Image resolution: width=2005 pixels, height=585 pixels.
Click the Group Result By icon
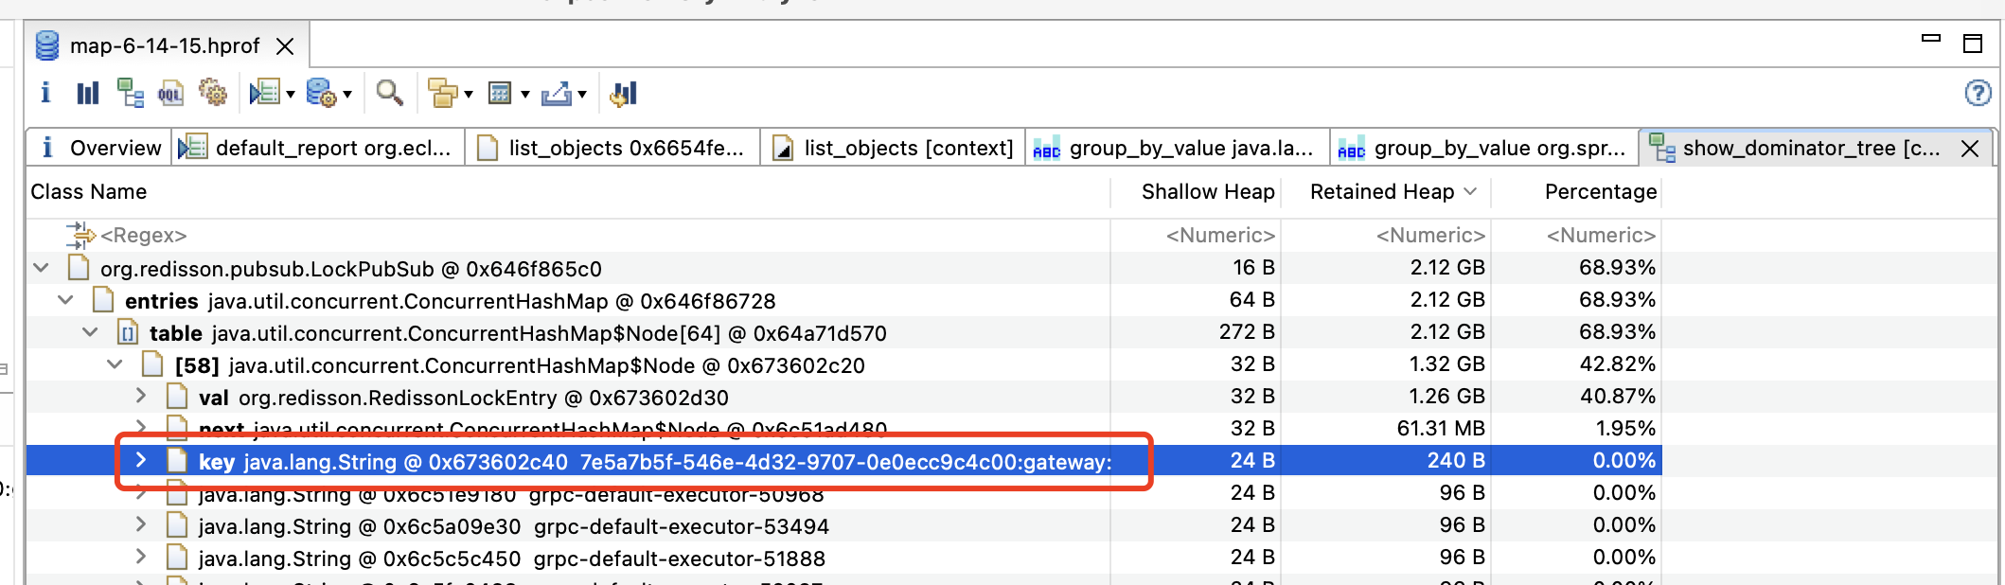[442, 93]
